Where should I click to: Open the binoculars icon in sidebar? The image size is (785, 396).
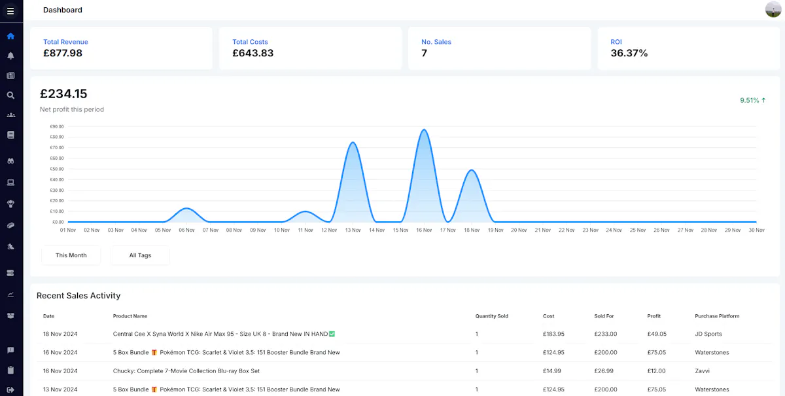(x=10, y=161)
